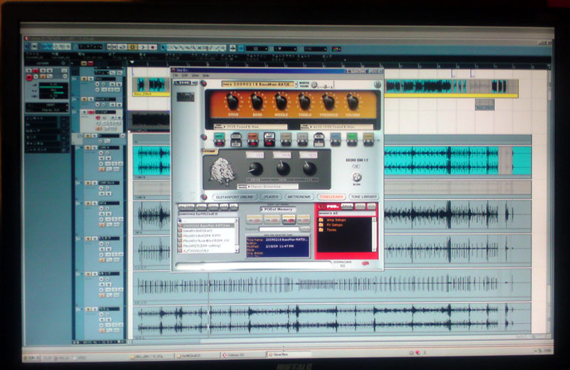570x370 pixels.
Task: Switch to the TONE LIBRARY tab
Action: click(363, 197)
